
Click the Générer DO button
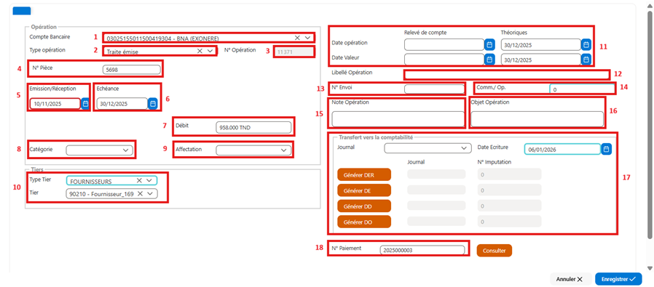(x=363, y=222)
